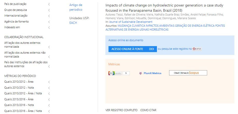Screen dimensions: 238x114
Task: Open VER REGISTRO COMPLETO
Action: tap(121, 110)
